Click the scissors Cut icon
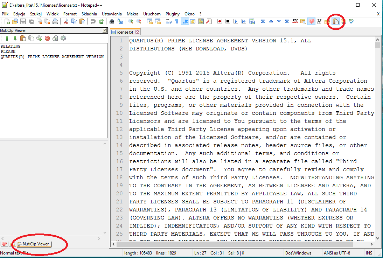383x258 pixels. coord(66,21)
